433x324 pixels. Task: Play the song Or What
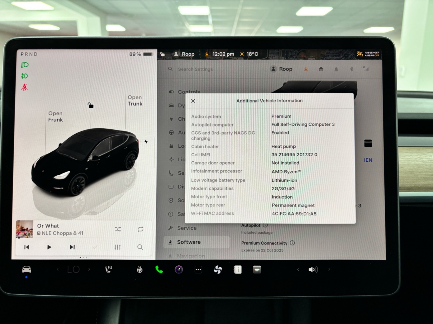pos(49,247)
